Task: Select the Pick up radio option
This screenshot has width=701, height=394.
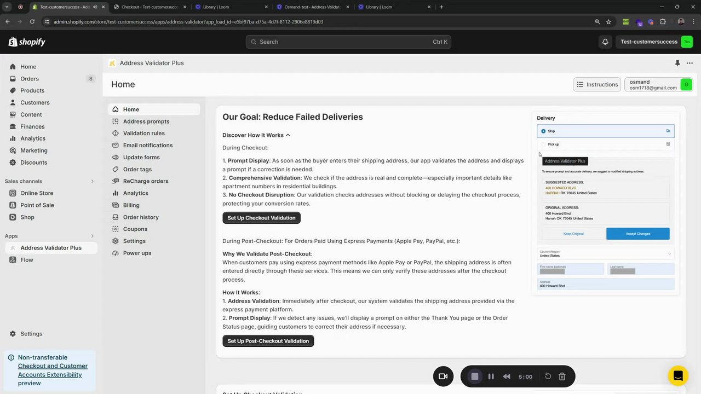Action: click(x=543, y=144)
